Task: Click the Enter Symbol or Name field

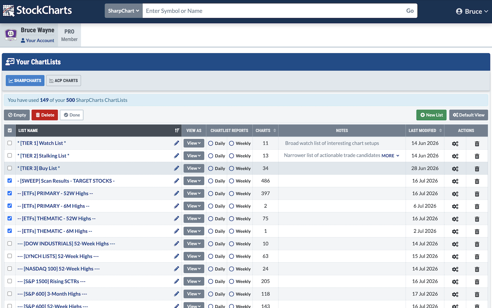Action: point(272,11)
